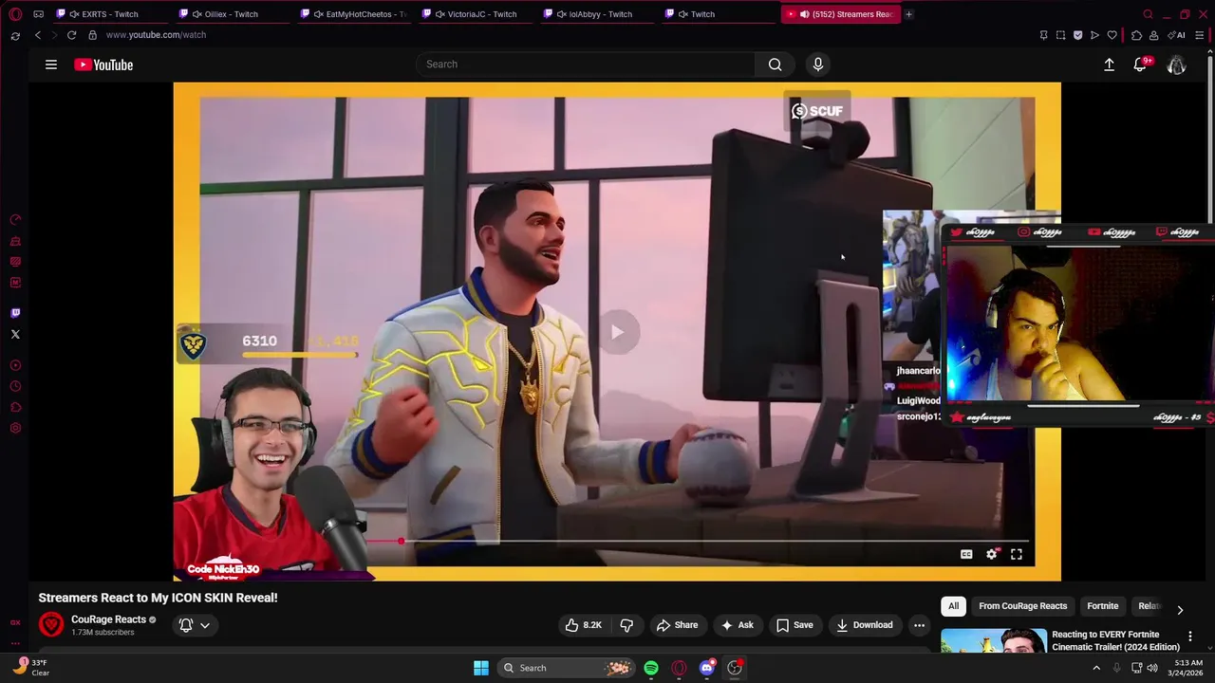The height and width of the screenshot is (683, 1215).
Task: Like the video with 8.2K likes
Action: coord(583,625)
